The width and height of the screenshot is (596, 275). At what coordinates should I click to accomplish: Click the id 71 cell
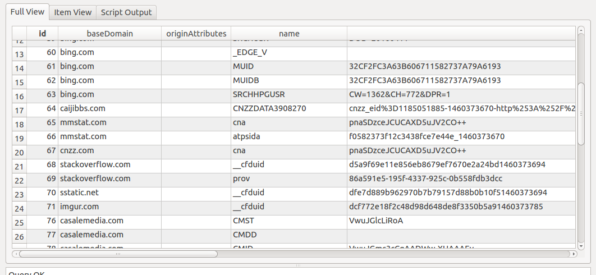pyautogui.click(x=43, y=207)
